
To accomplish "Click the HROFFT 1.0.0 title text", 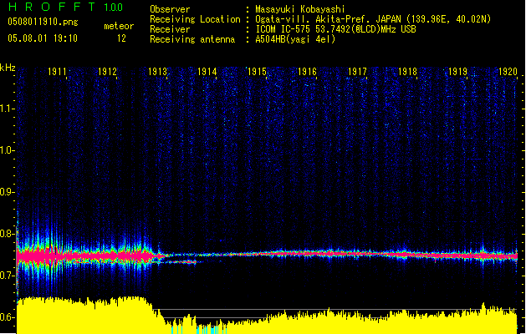I will click(x=66, y=7).
